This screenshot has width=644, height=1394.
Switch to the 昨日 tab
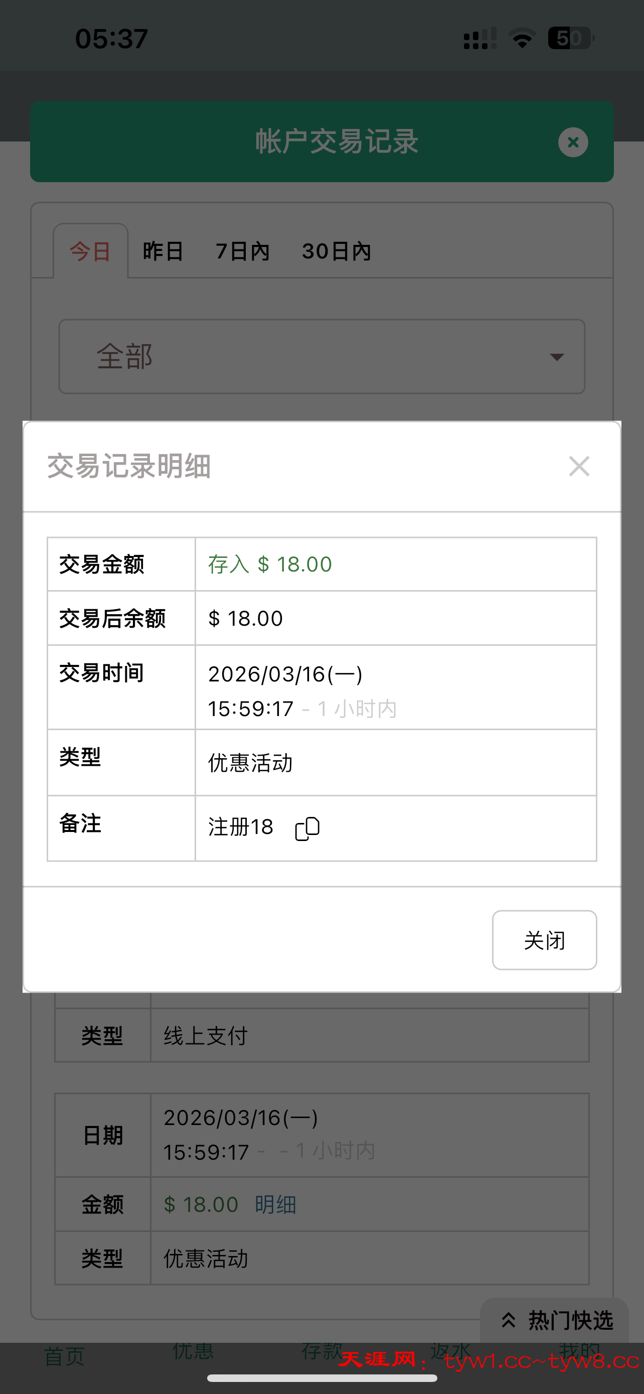pos(163,251)
